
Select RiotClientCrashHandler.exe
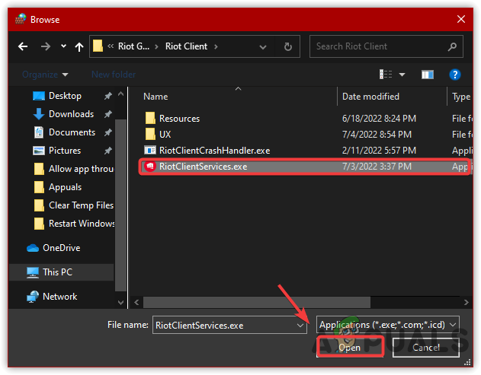click(x=214, y=151)
